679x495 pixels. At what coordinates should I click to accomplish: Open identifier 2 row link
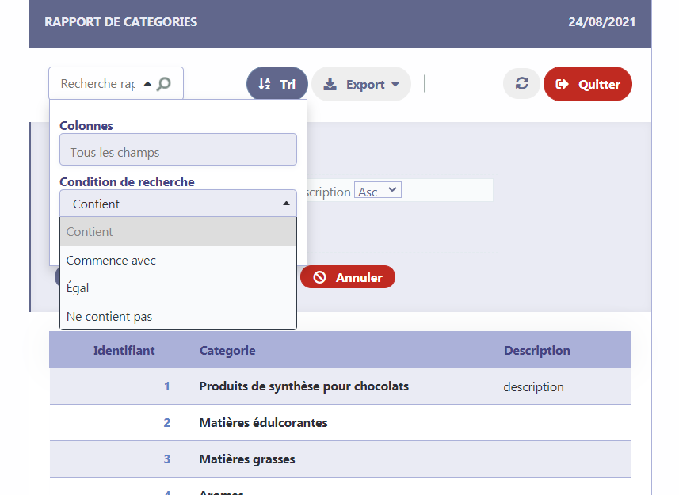(x=166, y=423)
